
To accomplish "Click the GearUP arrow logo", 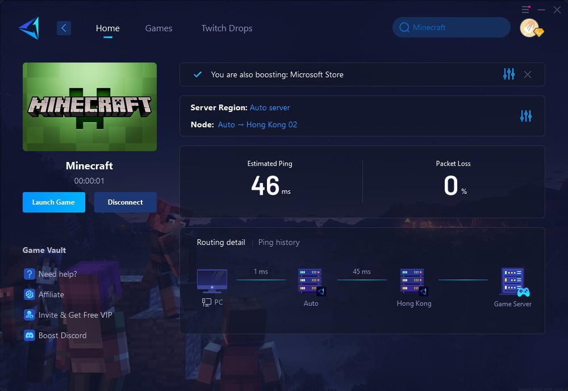I will 29,28.
